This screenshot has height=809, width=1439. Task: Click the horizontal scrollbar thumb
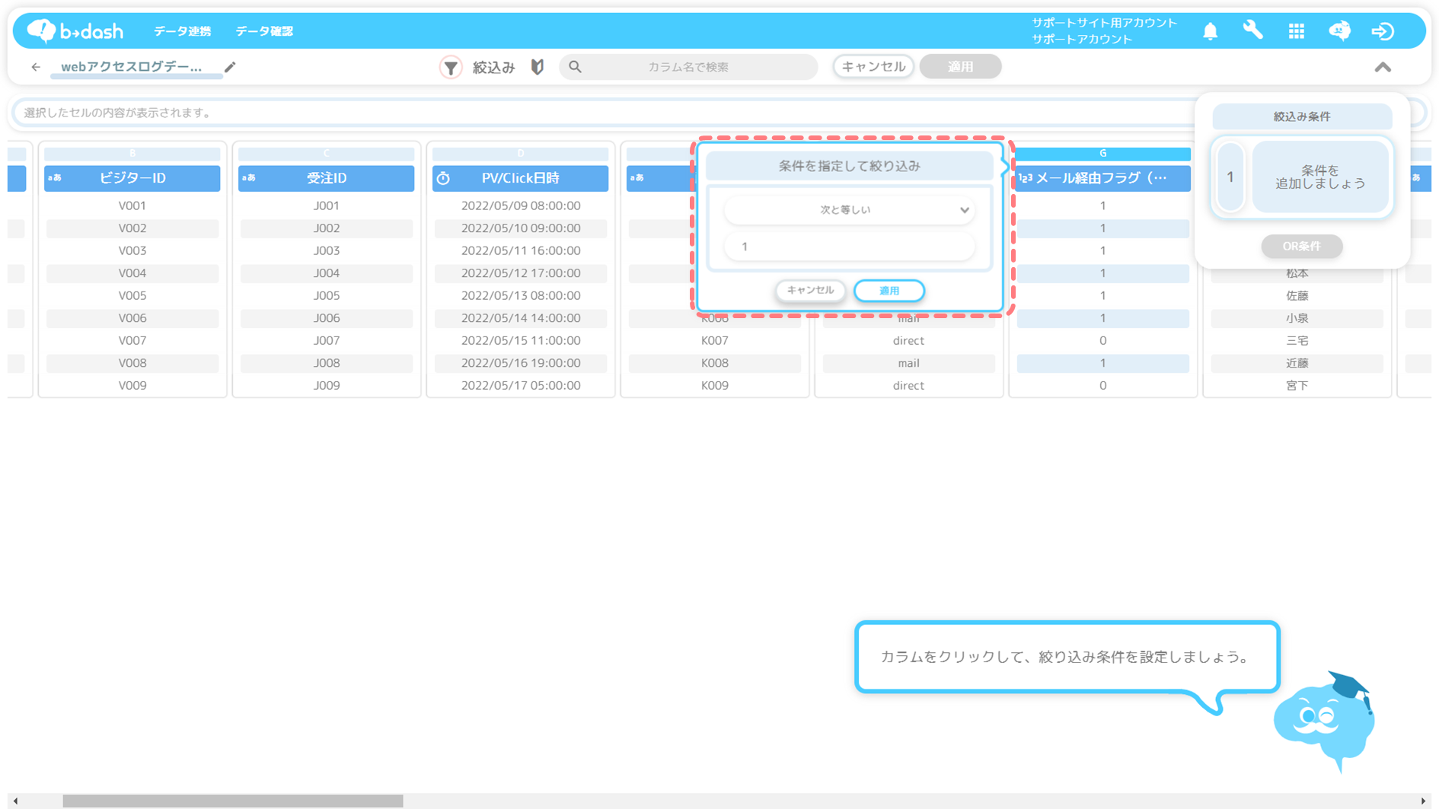click(232, 801)
